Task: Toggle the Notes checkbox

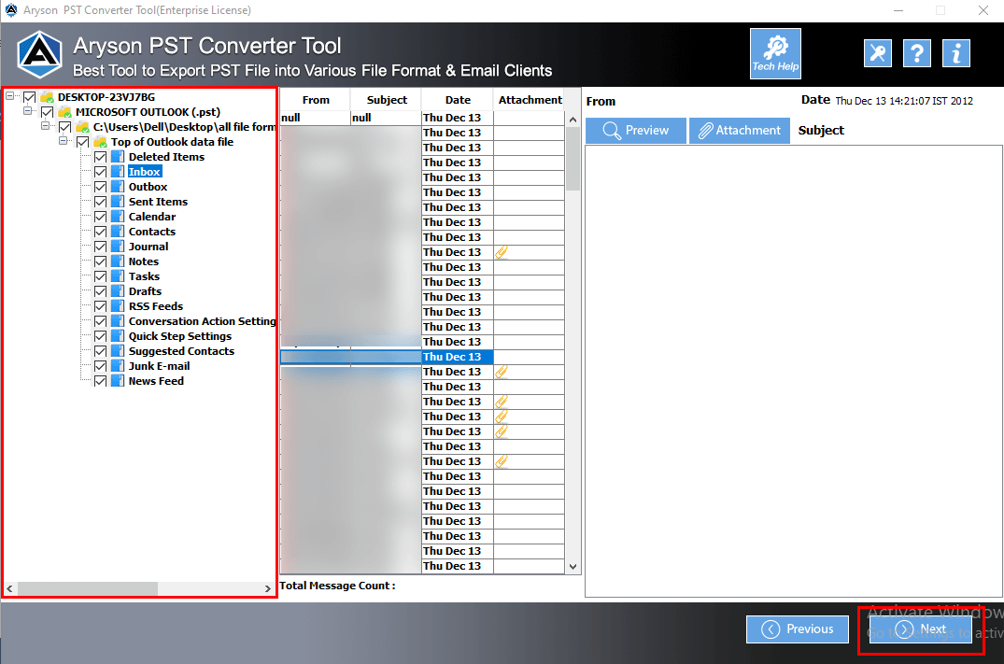Action: 101,261
